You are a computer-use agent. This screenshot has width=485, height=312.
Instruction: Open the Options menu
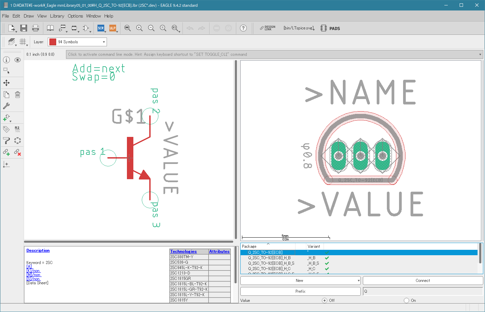(x=75, y=16)
